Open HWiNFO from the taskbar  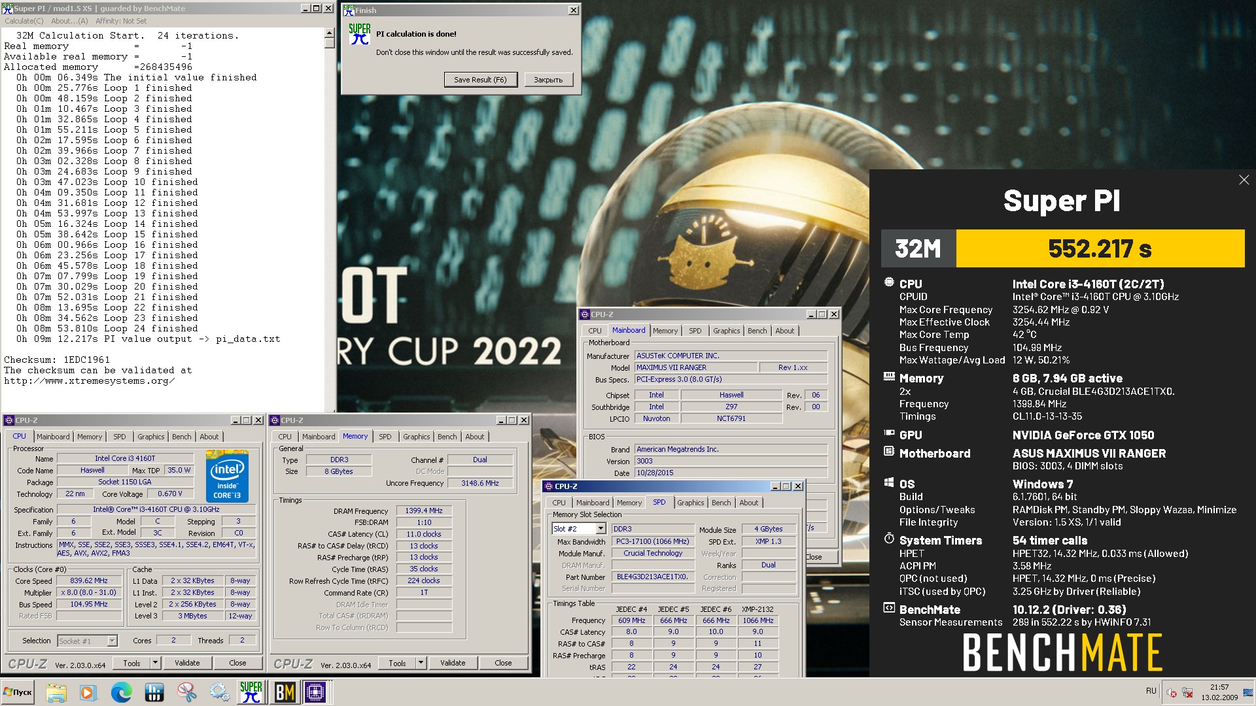click(154, 692)
